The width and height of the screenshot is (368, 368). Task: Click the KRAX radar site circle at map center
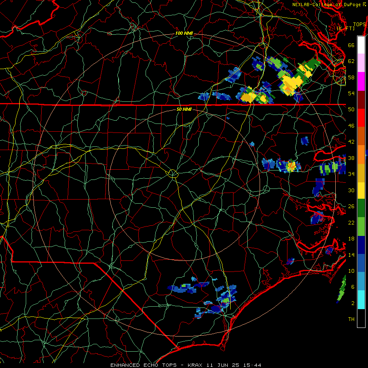[x=173, y=173]
